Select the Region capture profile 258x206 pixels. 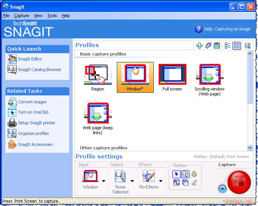[98, 78]
